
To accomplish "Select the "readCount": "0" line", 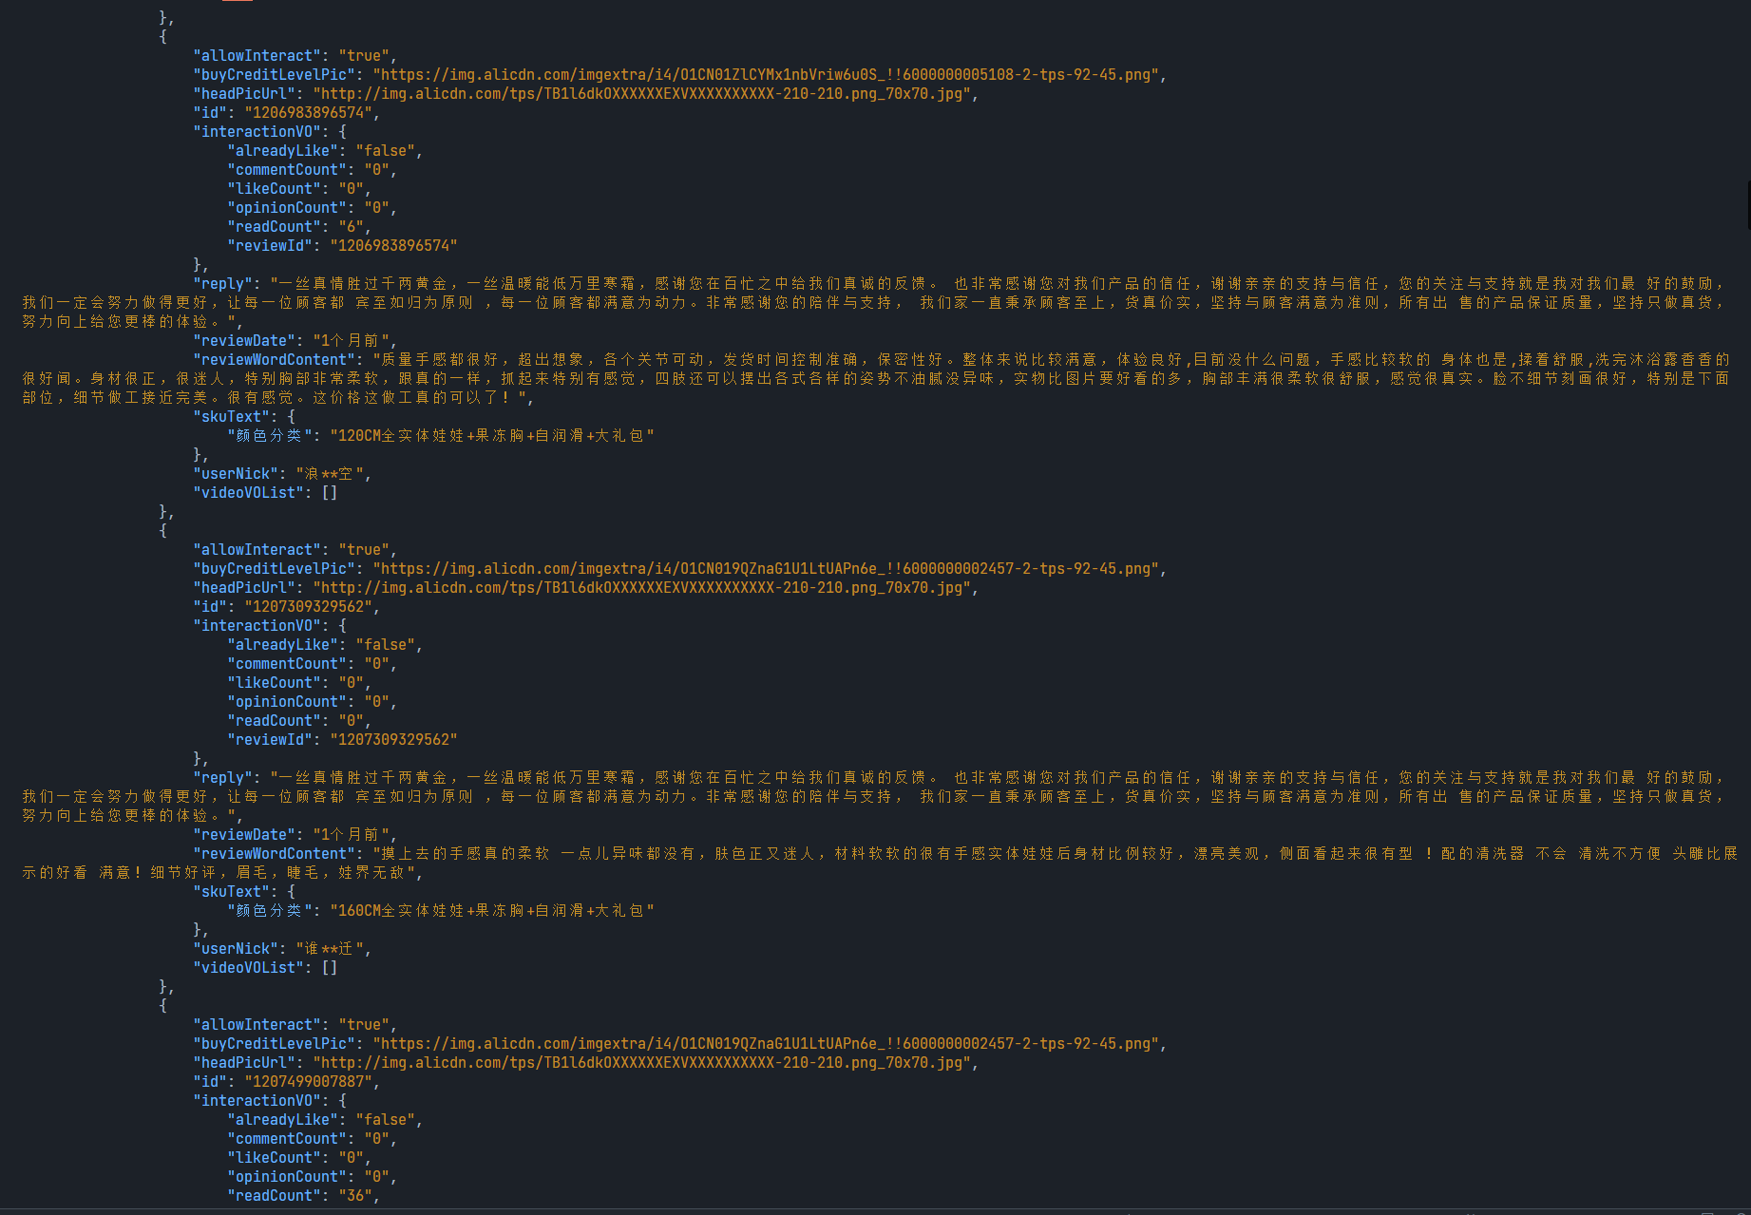I will click(x=300, y=720).
